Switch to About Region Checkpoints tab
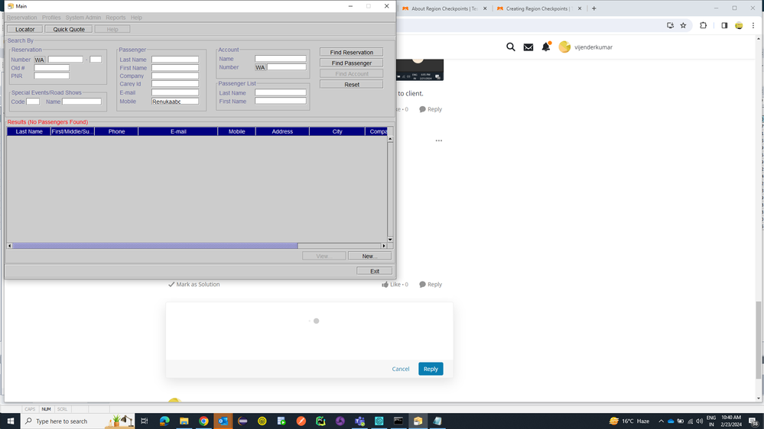This screenshot has height=429, width=764. coord(443,8)
